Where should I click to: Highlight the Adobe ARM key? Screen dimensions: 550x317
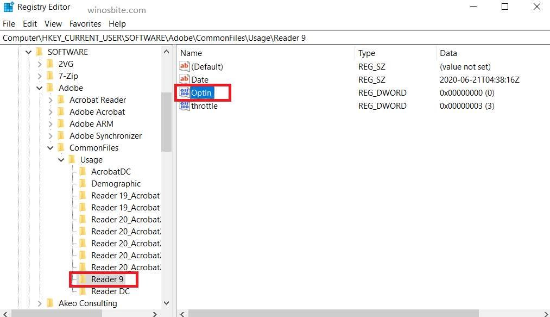click(x=91, y=123)
